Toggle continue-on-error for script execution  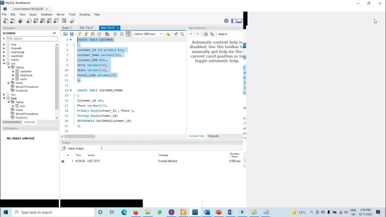(x=107, y=34)
